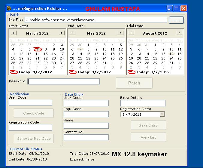The width and height of the screenshot is (203, 168).
Task: Open the View List button
Action: [x=148, y=137]
